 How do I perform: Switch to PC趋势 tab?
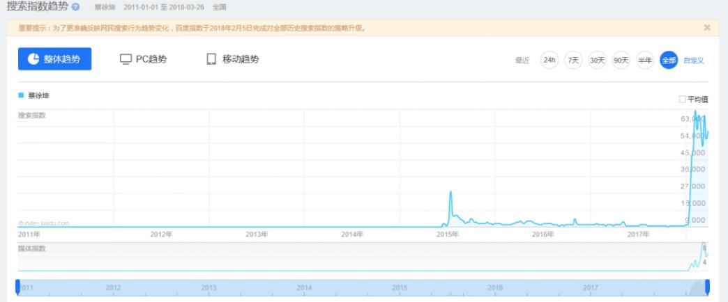tap(143, 59)
